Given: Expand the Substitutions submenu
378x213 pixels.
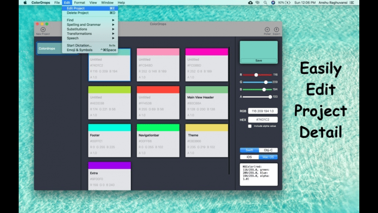Looking at the screenshot, I should point(90,29).
